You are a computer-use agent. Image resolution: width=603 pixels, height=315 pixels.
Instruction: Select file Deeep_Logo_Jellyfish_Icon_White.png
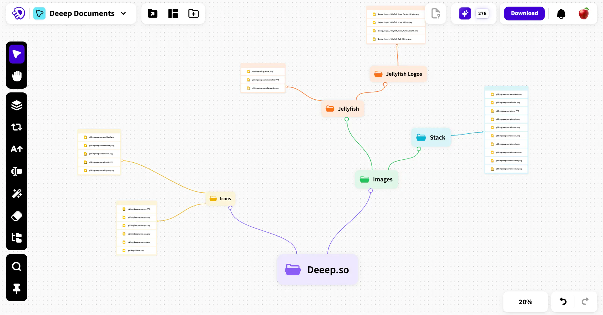(x=396, y=22)
